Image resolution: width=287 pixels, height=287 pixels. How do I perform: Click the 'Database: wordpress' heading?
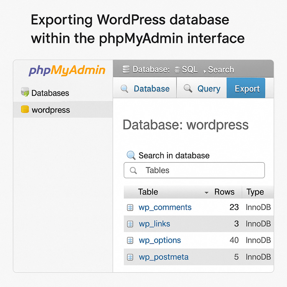click(x=185, y=125)
